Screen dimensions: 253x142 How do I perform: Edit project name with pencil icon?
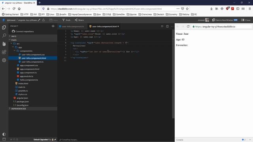click(x=39, y=20)
